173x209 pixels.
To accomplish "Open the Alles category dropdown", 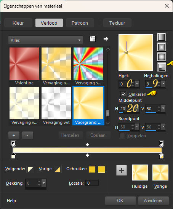I will pyautogui.click(x=45, y=40).
